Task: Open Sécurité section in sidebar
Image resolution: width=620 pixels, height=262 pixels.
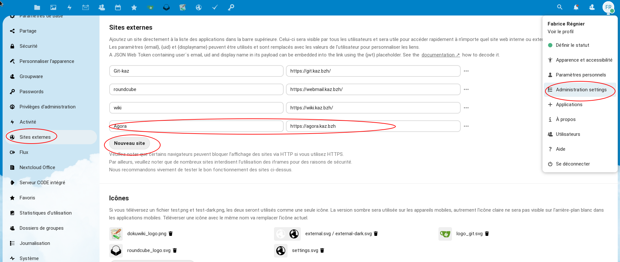Action: 28,46
